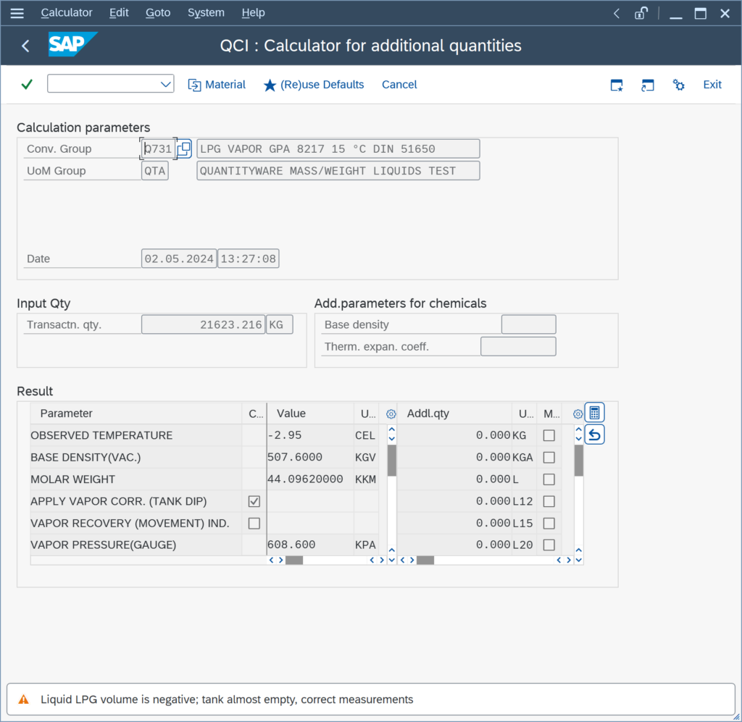The image size is (742, 722).
Task: Open the Edit menu
Action: (119, 13)
